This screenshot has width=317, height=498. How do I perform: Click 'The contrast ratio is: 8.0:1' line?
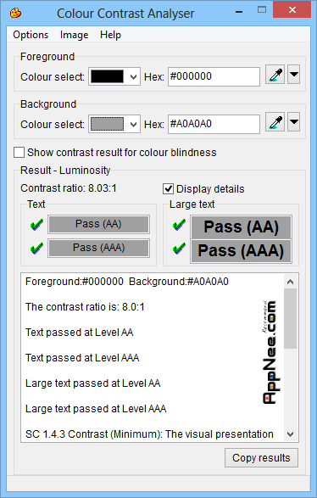point(85,307)
